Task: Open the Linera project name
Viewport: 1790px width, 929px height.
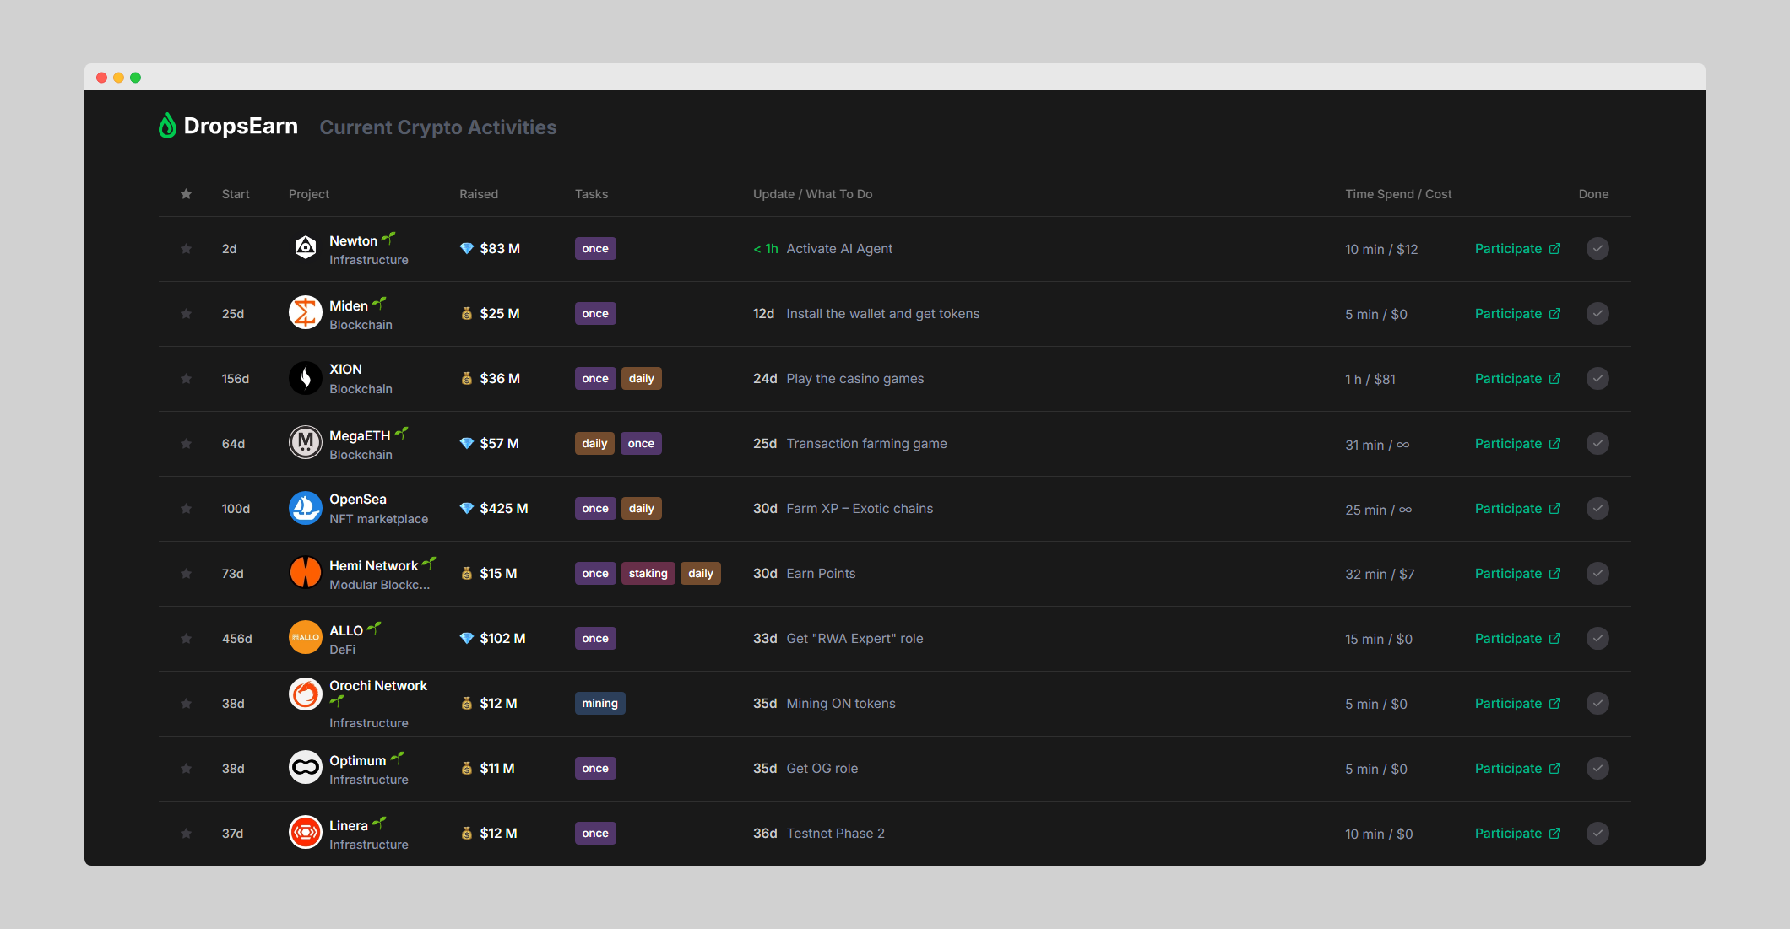Action: tap(348, 826)
